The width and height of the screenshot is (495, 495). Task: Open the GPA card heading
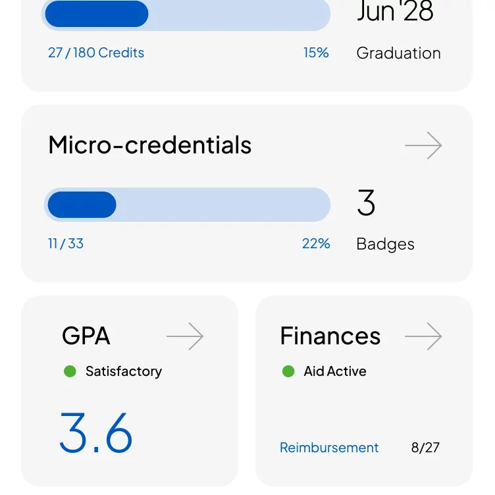[x=86, y=336]
